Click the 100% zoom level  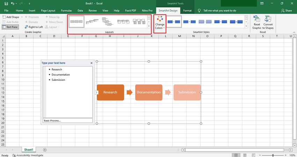point(292,155)
